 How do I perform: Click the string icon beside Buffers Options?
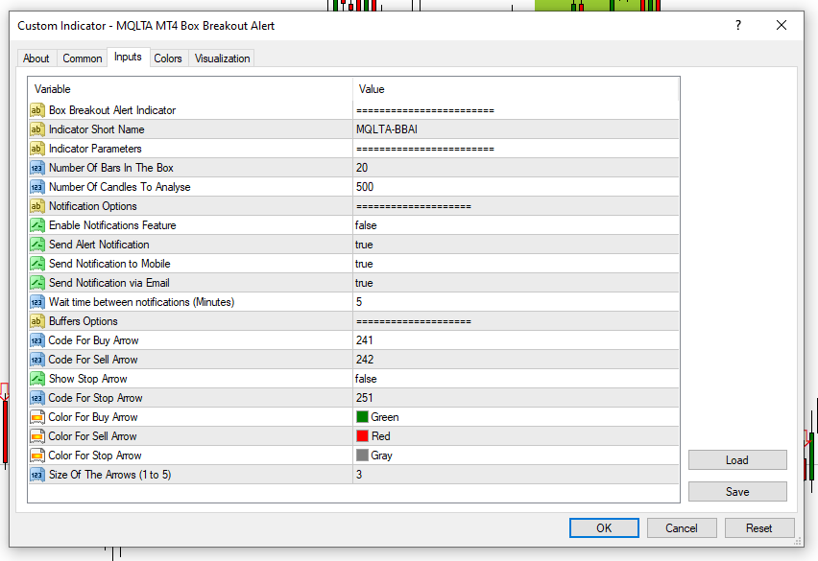[x=37, y=321]
